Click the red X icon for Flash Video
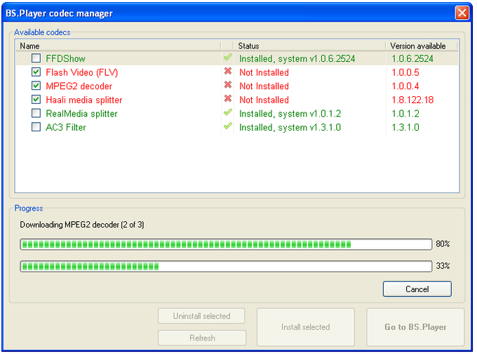This screenshot has height=356, width=477. click(x=227, y=72)
